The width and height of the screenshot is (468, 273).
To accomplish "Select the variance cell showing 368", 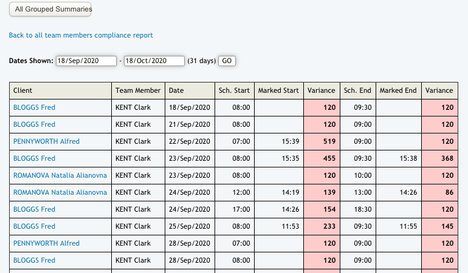I will pyautogui.click(x=439, y=158).
